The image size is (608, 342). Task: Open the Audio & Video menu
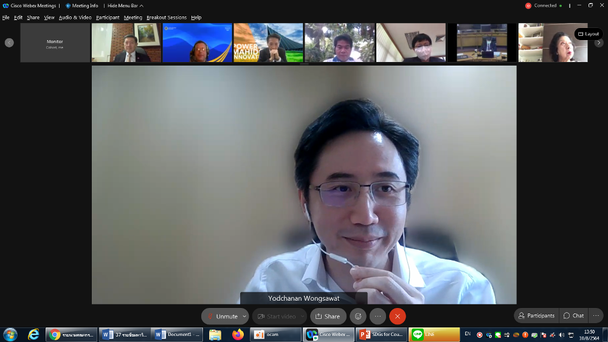tap(75, 18)
